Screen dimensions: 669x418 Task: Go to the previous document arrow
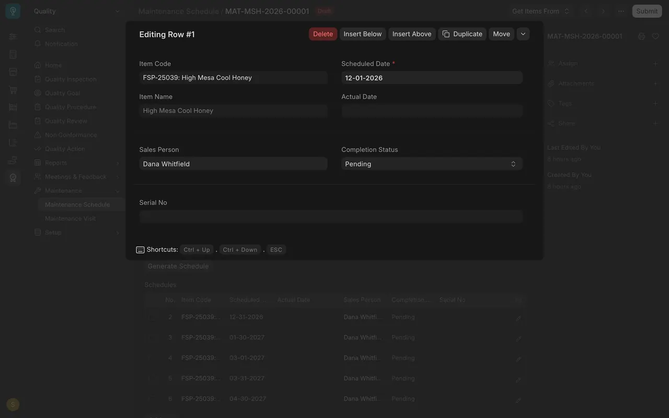[x=586, y=11]
